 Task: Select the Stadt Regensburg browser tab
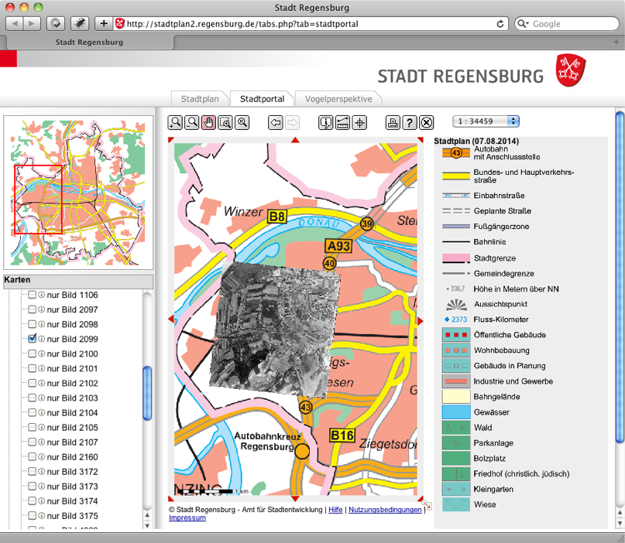[x=89, y=43]
